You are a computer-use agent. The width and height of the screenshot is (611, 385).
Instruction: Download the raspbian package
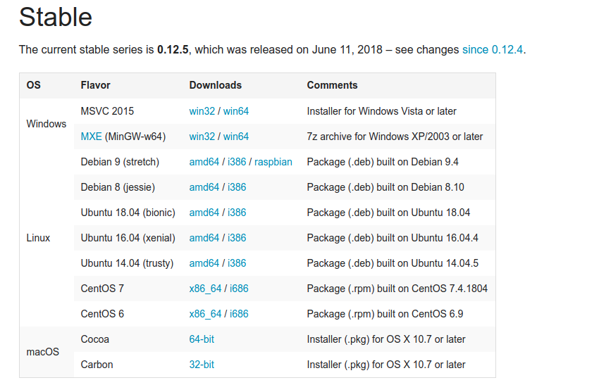(273, 162)
